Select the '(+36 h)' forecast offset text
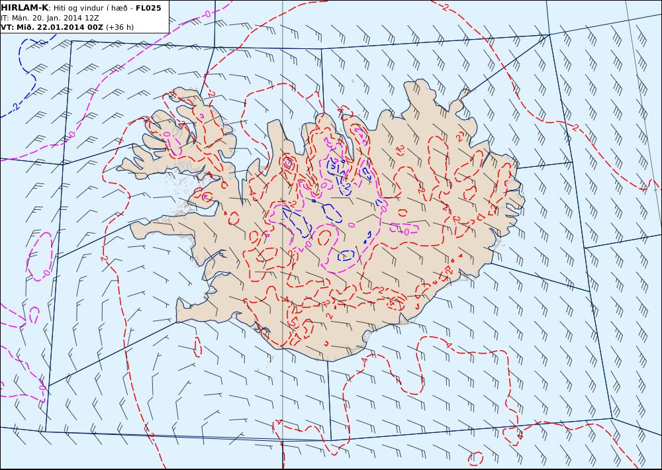 coord(119,27)
